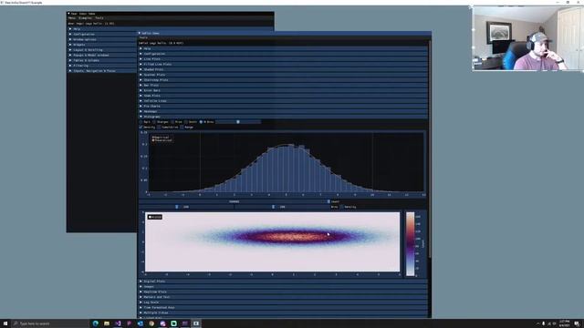Viewport: 584px width, 328px height.
Task: Toggle the Density checkbox beside the Bins sliders
Action: [342, 207]
